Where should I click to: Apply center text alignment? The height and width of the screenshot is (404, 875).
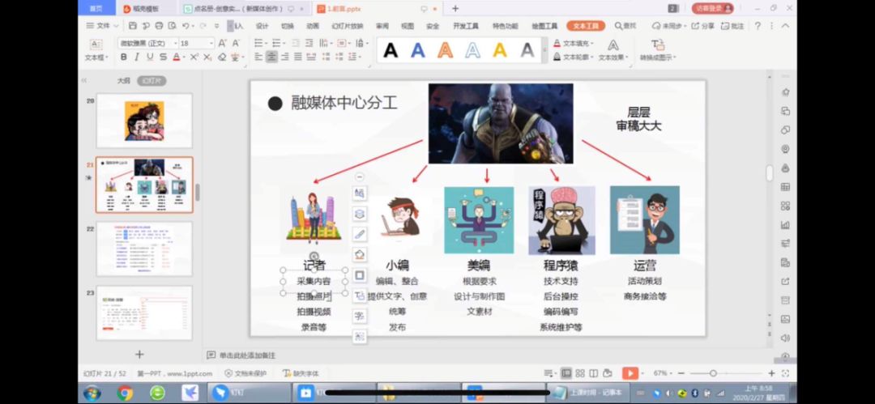[271, 57]
